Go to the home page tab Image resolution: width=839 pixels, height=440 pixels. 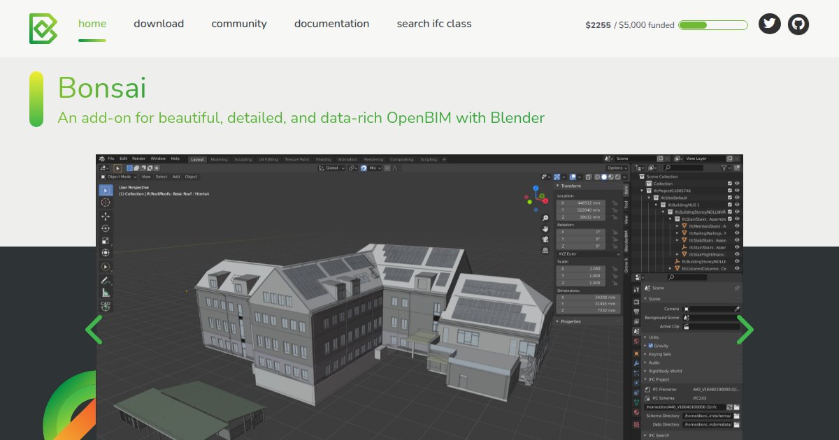click(92, 24)
